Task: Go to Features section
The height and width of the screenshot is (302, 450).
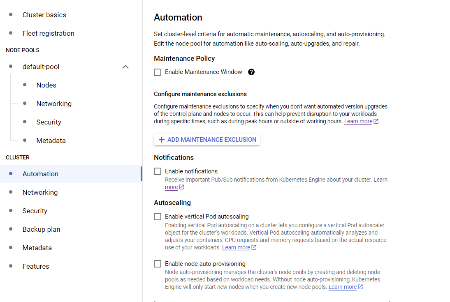Action: (x=36, y=266)
